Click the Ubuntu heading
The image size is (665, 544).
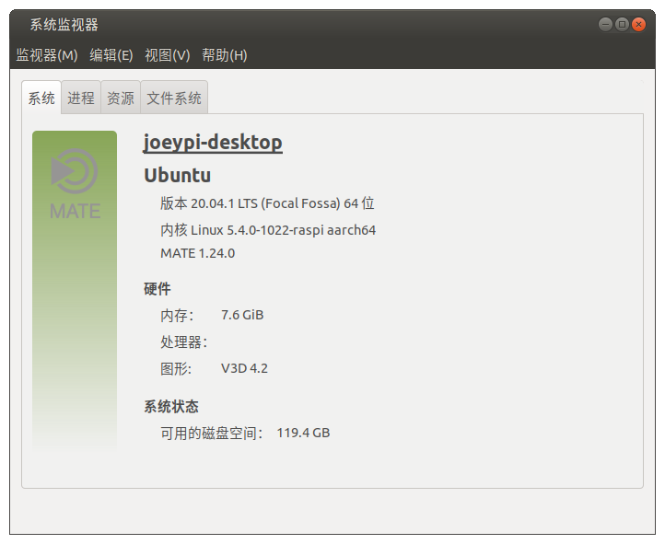(x=177, y=175)
